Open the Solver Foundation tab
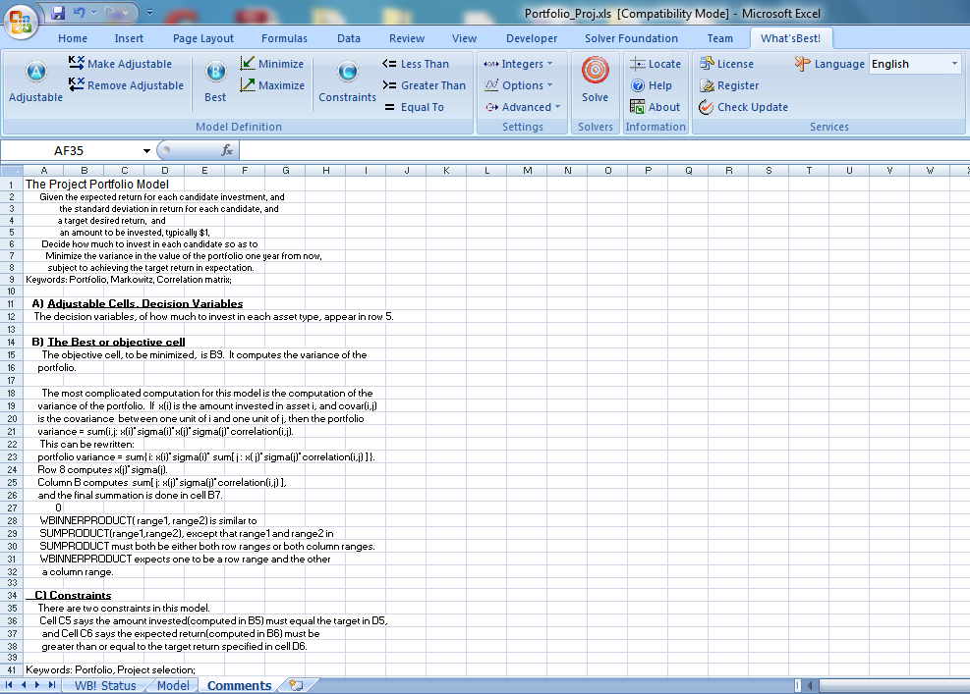Image resolution: width=970 pixels, height=694 pixels. (631, 38)
